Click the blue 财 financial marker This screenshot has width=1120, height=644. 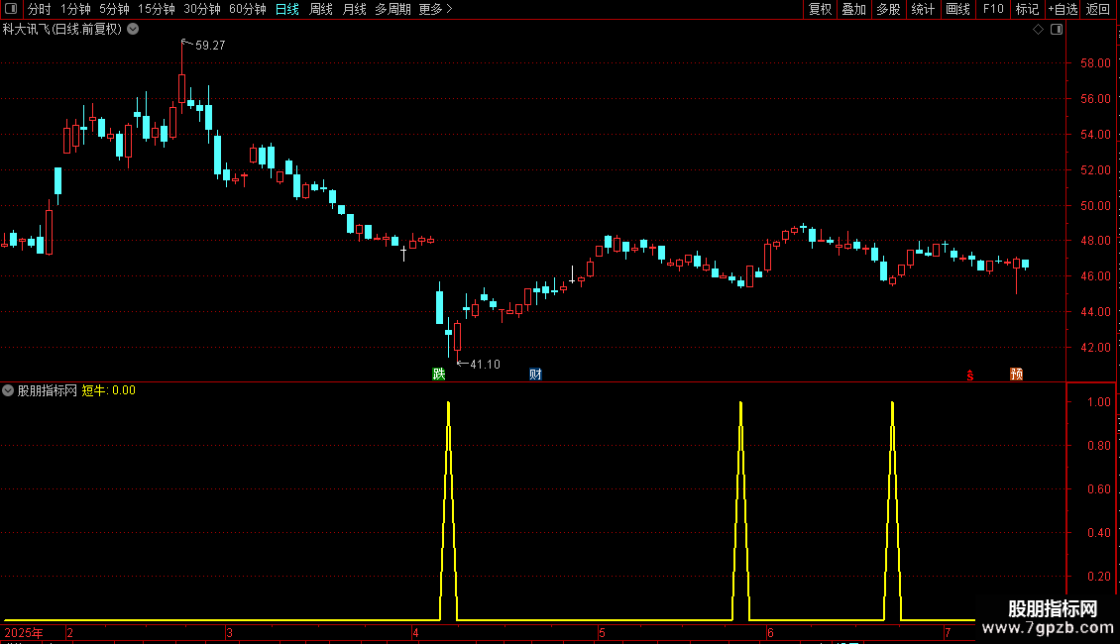click(x=535, y=375)
